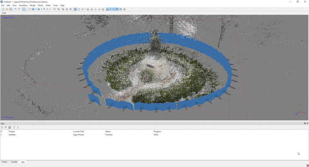Click the Reset View crosshair icon
This screenshot has height=167, width=309.
tap(71, 9)
